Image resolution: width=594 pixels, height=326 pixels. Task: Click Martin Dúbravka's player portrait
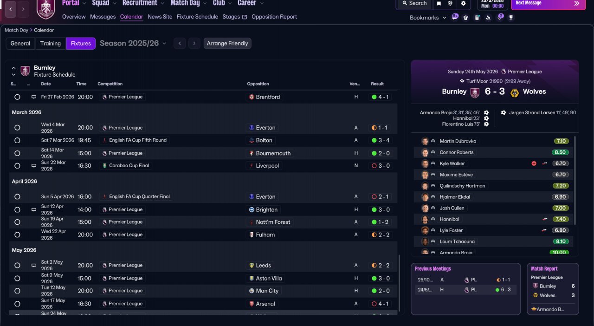[425, 141]
